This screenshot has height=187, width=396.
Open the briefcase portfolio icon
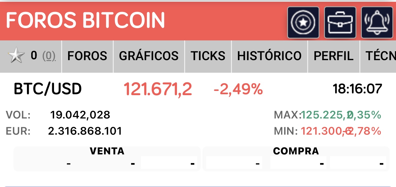click(x=340, y=22)
